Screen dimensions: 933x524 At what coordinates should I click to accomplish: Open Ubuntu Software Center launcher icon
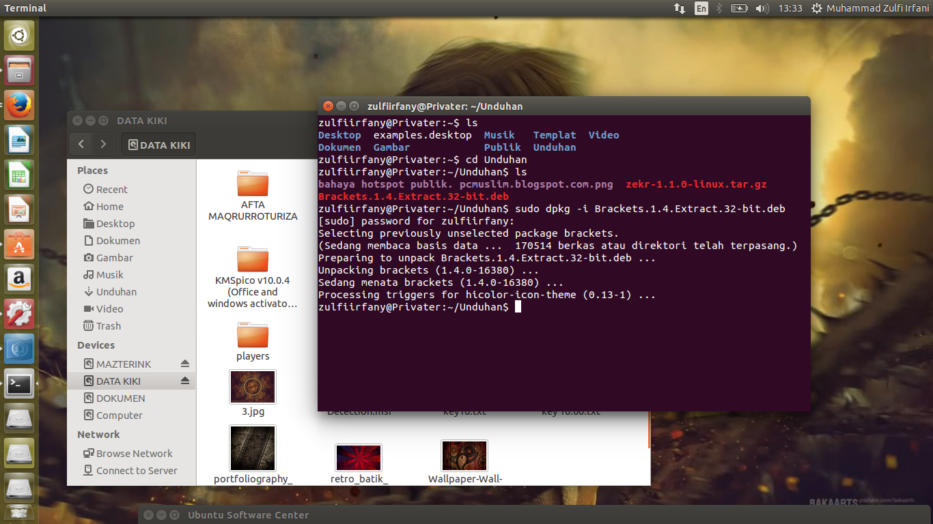tap(19, 244)
